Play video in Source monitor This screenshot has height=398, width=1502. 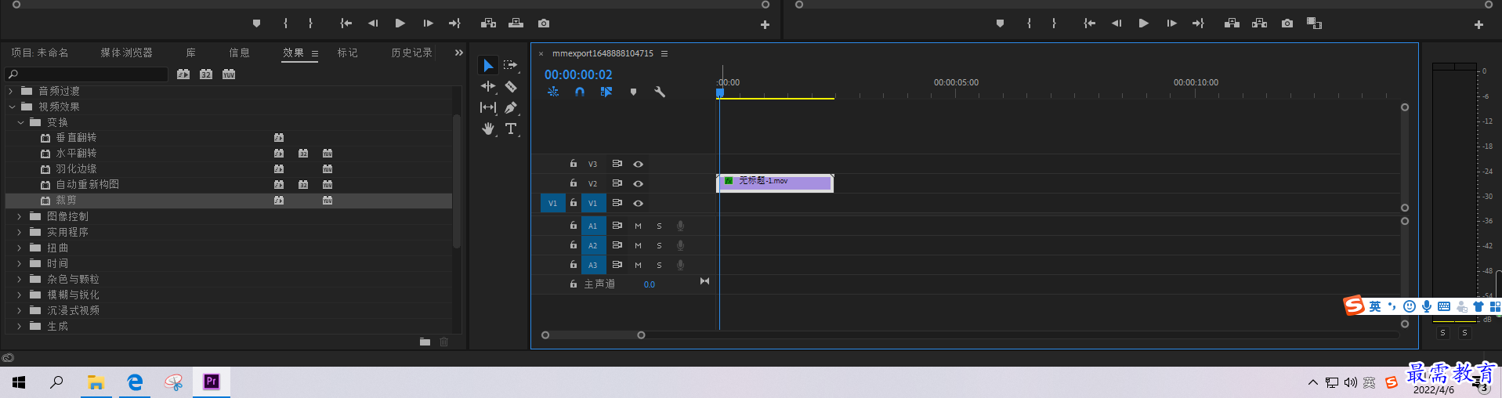[400, 24]
